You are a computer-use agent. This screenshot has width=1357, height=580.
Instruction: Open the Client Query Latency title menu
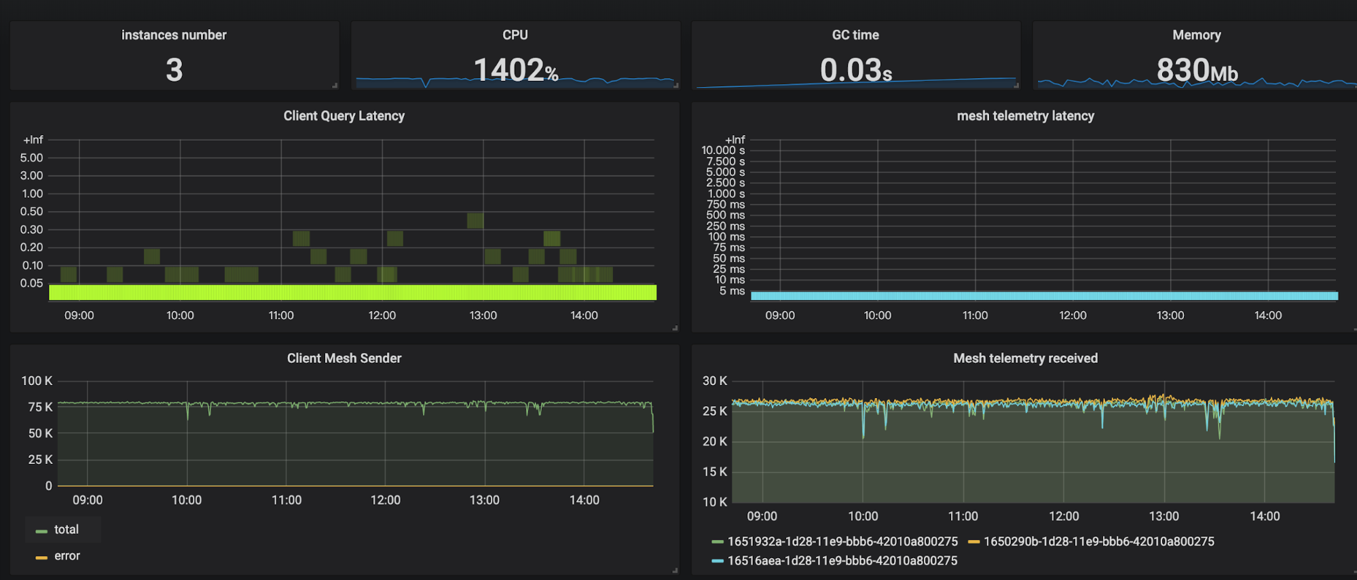[343, 116]
